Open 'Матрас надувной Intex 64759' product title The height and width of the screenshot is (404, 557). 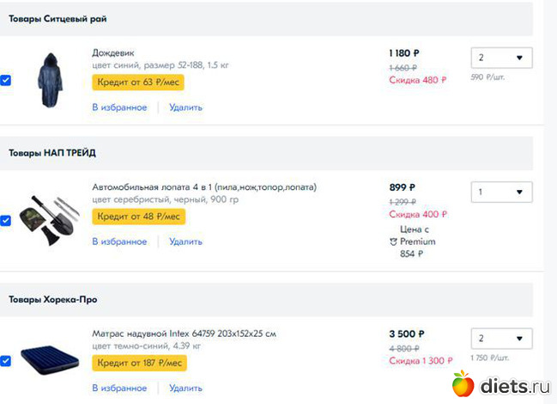184,334
